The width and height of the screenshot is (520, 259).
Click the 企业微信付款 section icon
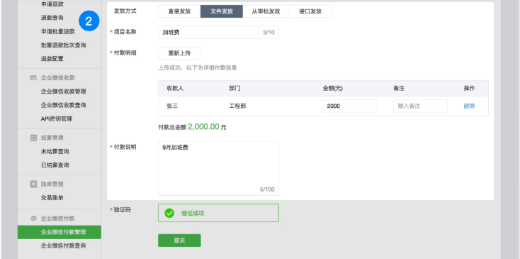[x=33, y=219]
